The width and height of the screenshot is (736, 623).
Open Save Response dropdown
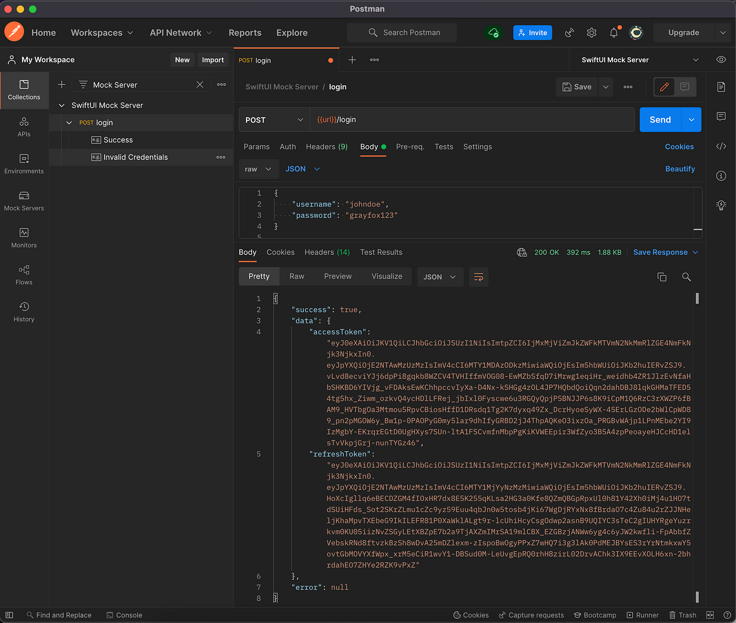pyautogui.click(x=666, y=252)
